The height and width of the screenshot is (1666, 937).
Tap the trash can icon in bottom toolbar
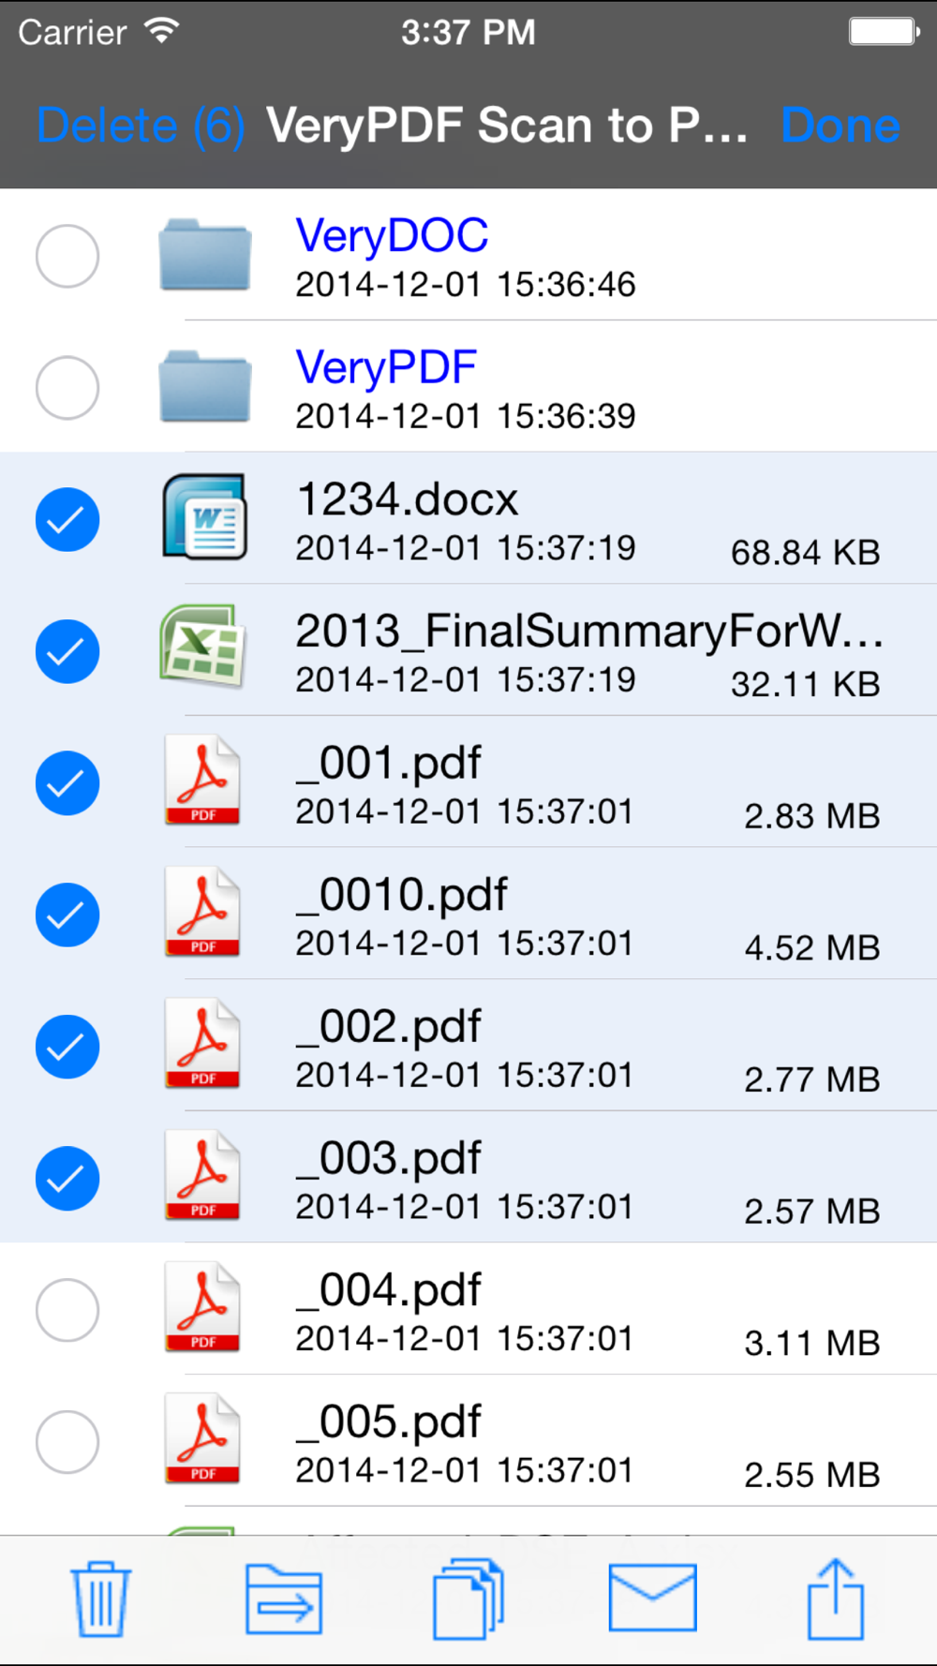coord(100,1599)
